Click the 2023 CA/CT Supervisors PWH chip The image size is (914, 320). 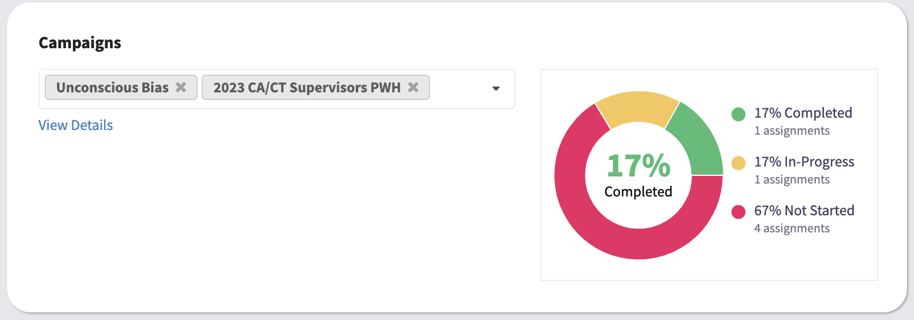pos(315,88)
